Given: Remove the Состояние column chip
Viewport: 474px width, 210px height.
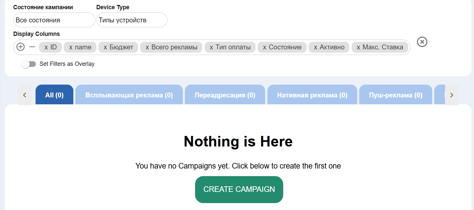Looking at the screenshot, I should (264, 47).
